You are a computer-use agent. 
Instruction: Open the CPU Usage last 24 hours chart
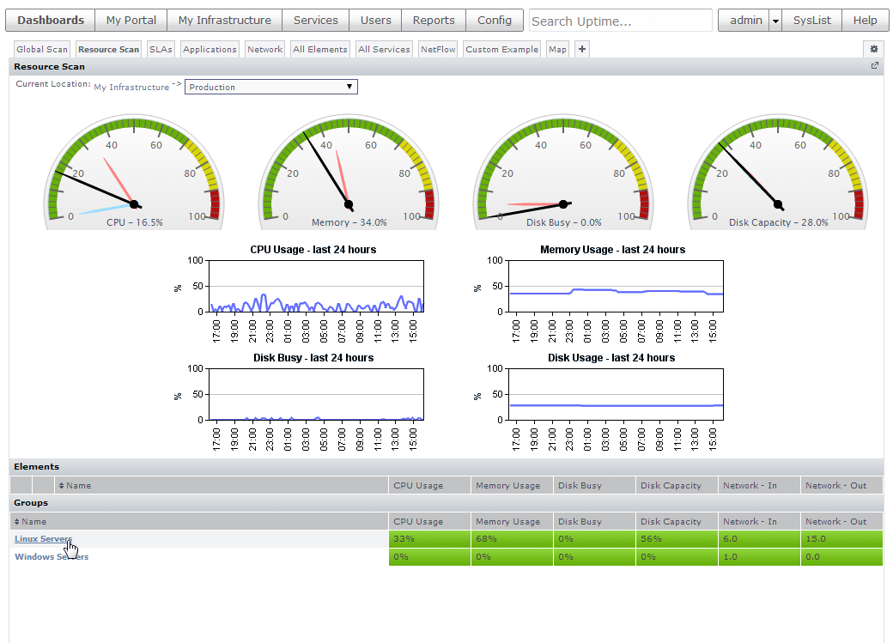point(316,286)
